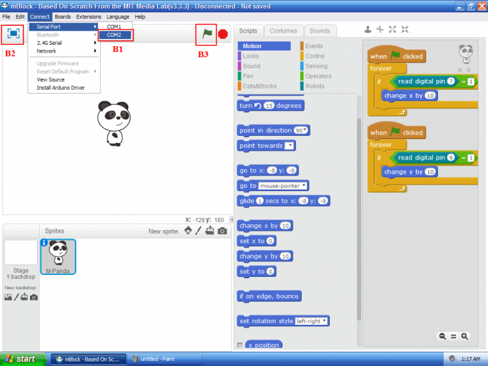Start the program with the green flag
The height and width of the screenshot is (366, 488).
(207, 34)
